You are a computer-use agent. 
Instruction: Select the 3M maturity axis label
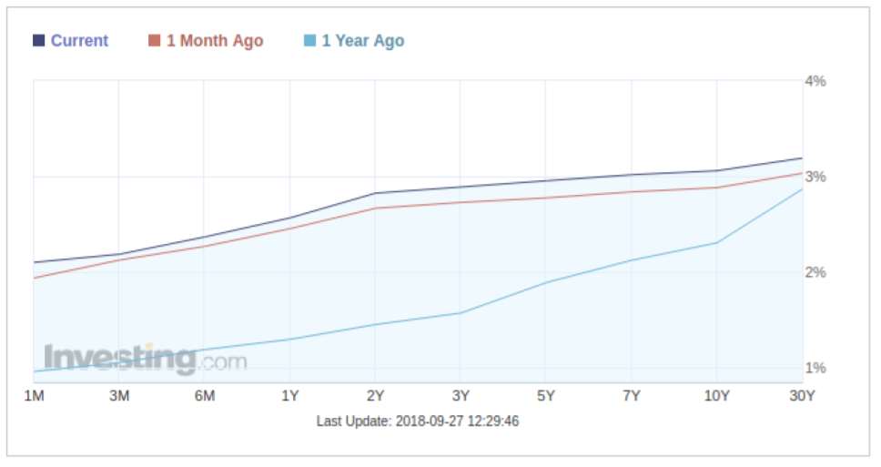pyautogui.click(x=118, y=396)
